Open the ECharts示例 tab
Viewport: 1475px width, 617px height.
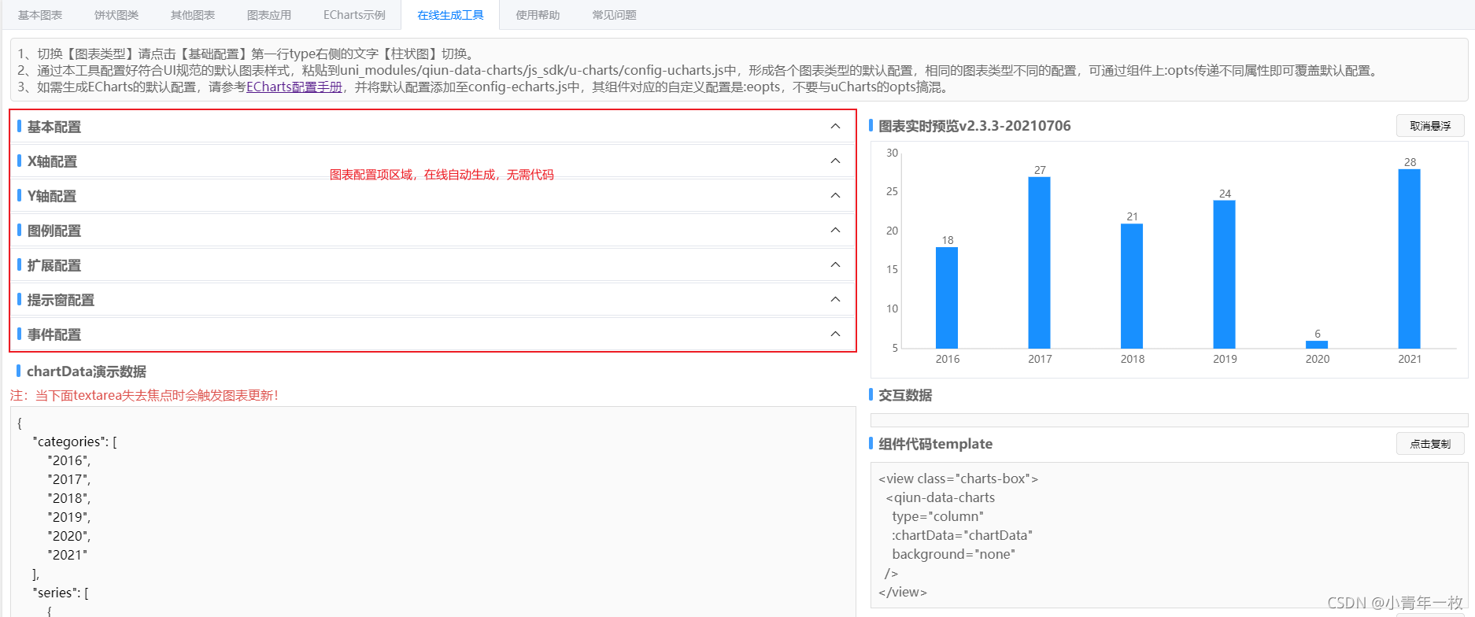point(354,15)
